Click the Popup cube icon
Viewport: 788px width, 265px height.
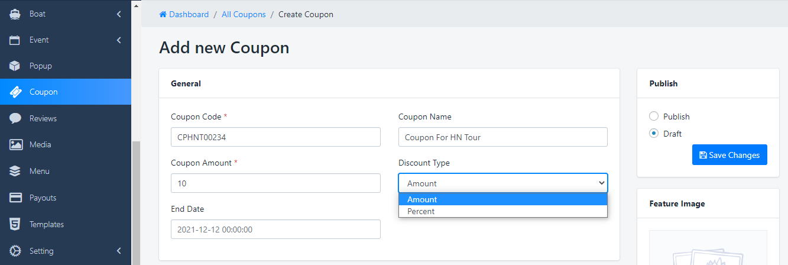(15, 66)
